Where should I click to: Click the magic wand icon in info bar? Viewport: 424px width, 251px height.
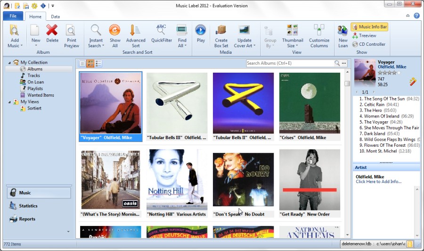click(413, 82)
